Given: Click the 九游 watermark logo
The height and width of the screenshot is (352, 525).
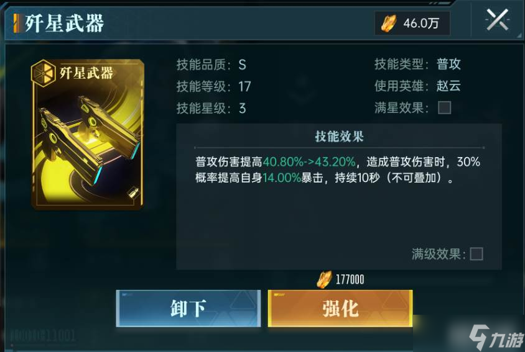Looking at the screenshot, I should coord(496,337).
